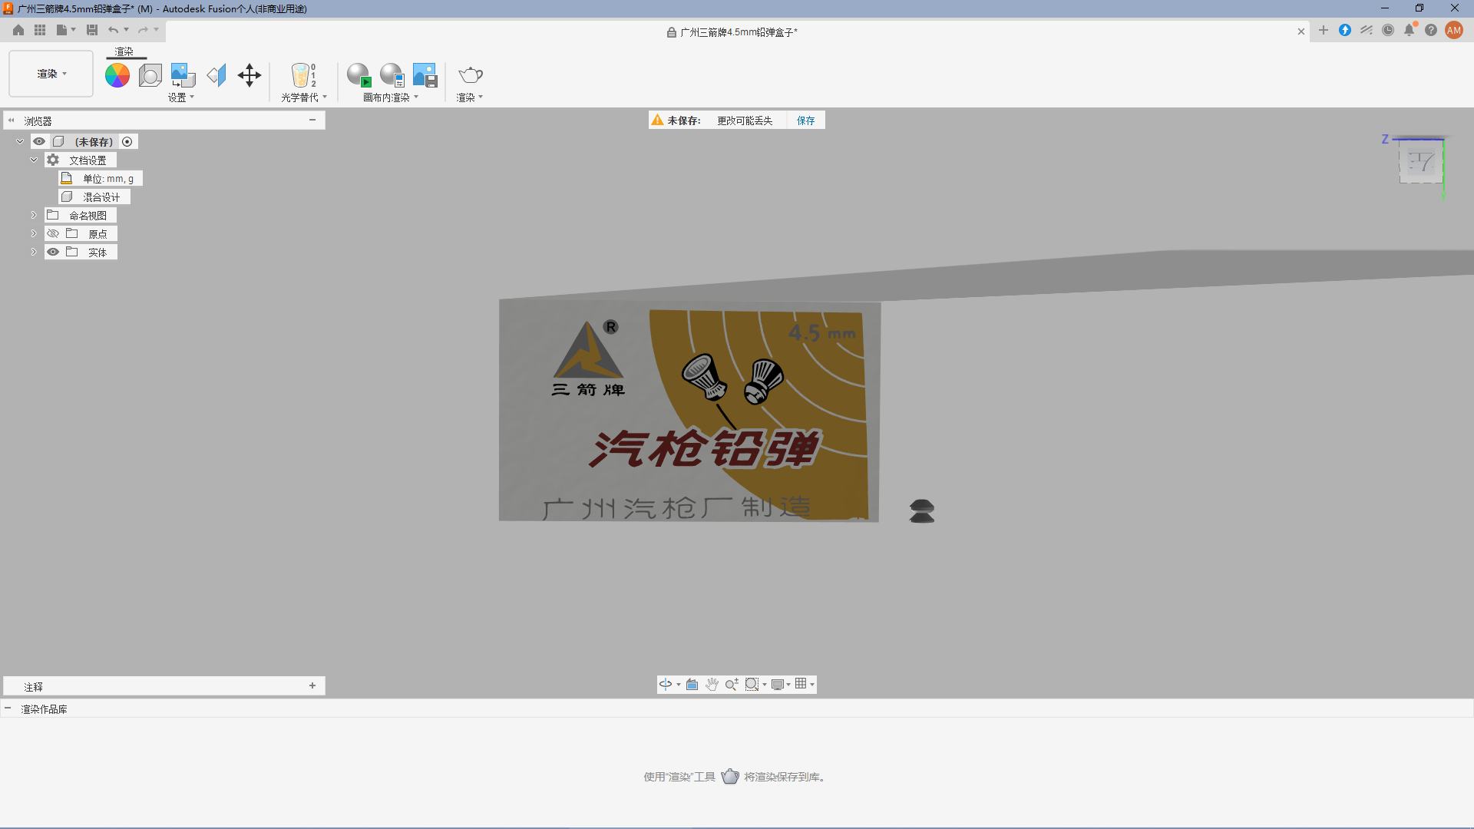Check the online status icon

[1367, 30]
